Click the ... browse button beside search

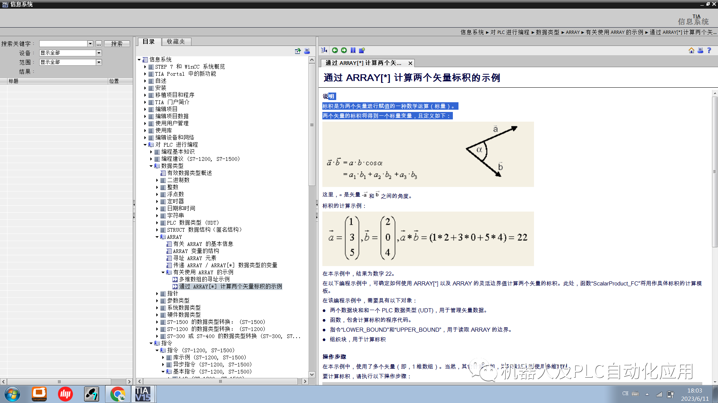click(x=99, y=44)
